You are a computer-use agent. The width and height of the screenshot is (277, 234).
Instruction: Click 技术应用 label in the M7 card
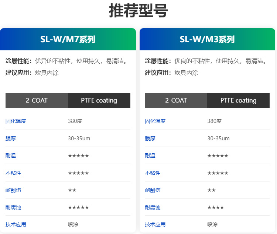[16, 224]
